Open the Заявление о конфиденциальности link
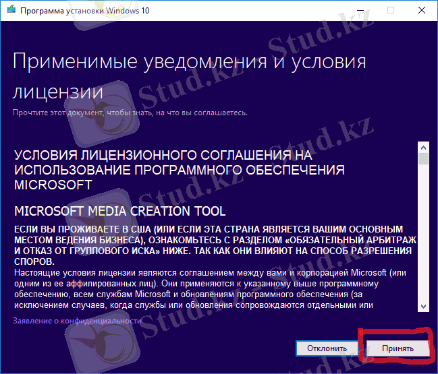Viewport: 438px width, 374px height. pyautogui.click(x=77, y=321)
